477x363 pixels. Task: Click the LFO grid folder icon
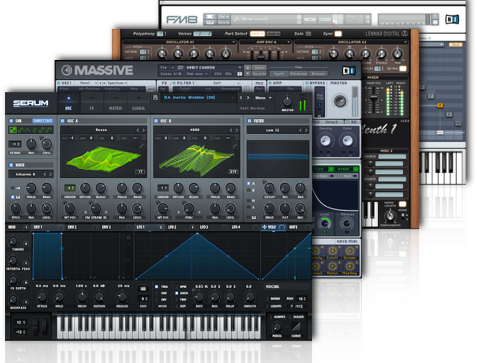143,288
